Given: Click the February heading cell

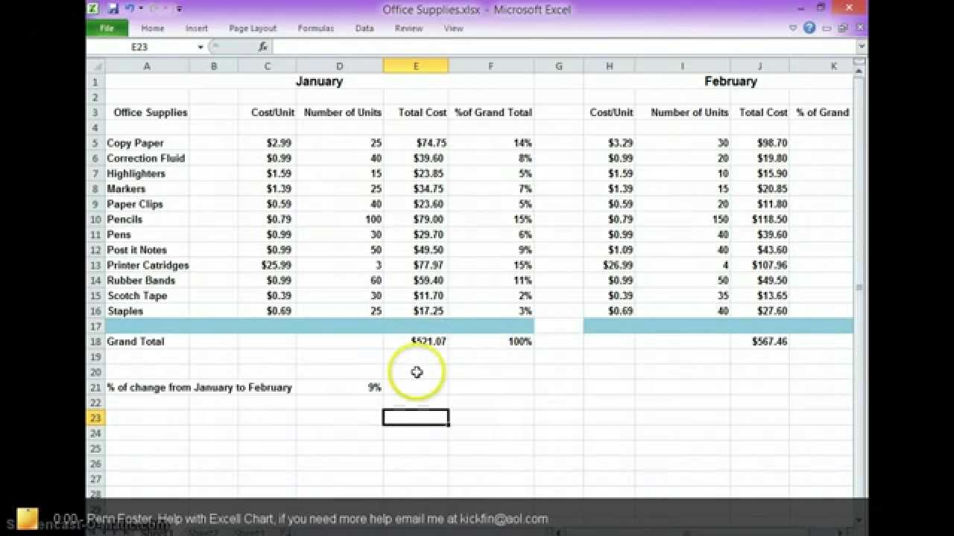Looking at the screenshot, I should (x=730, y=81).
